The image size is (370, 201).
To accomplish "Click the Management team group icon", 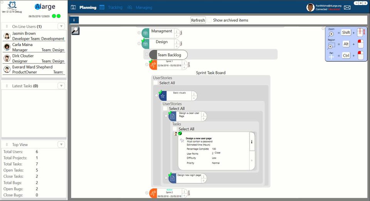I will click(x=145, y=33).
